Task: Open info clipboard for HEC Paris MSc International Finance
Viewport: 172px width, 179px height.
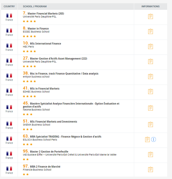Action: (x=150, y=46)
